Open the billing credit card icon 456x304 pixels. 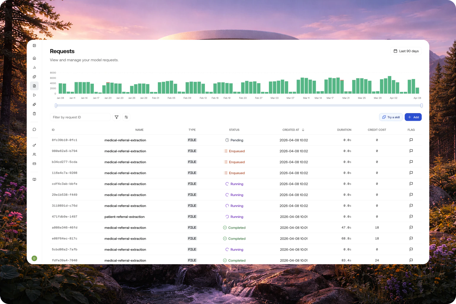tap(34, 164)
